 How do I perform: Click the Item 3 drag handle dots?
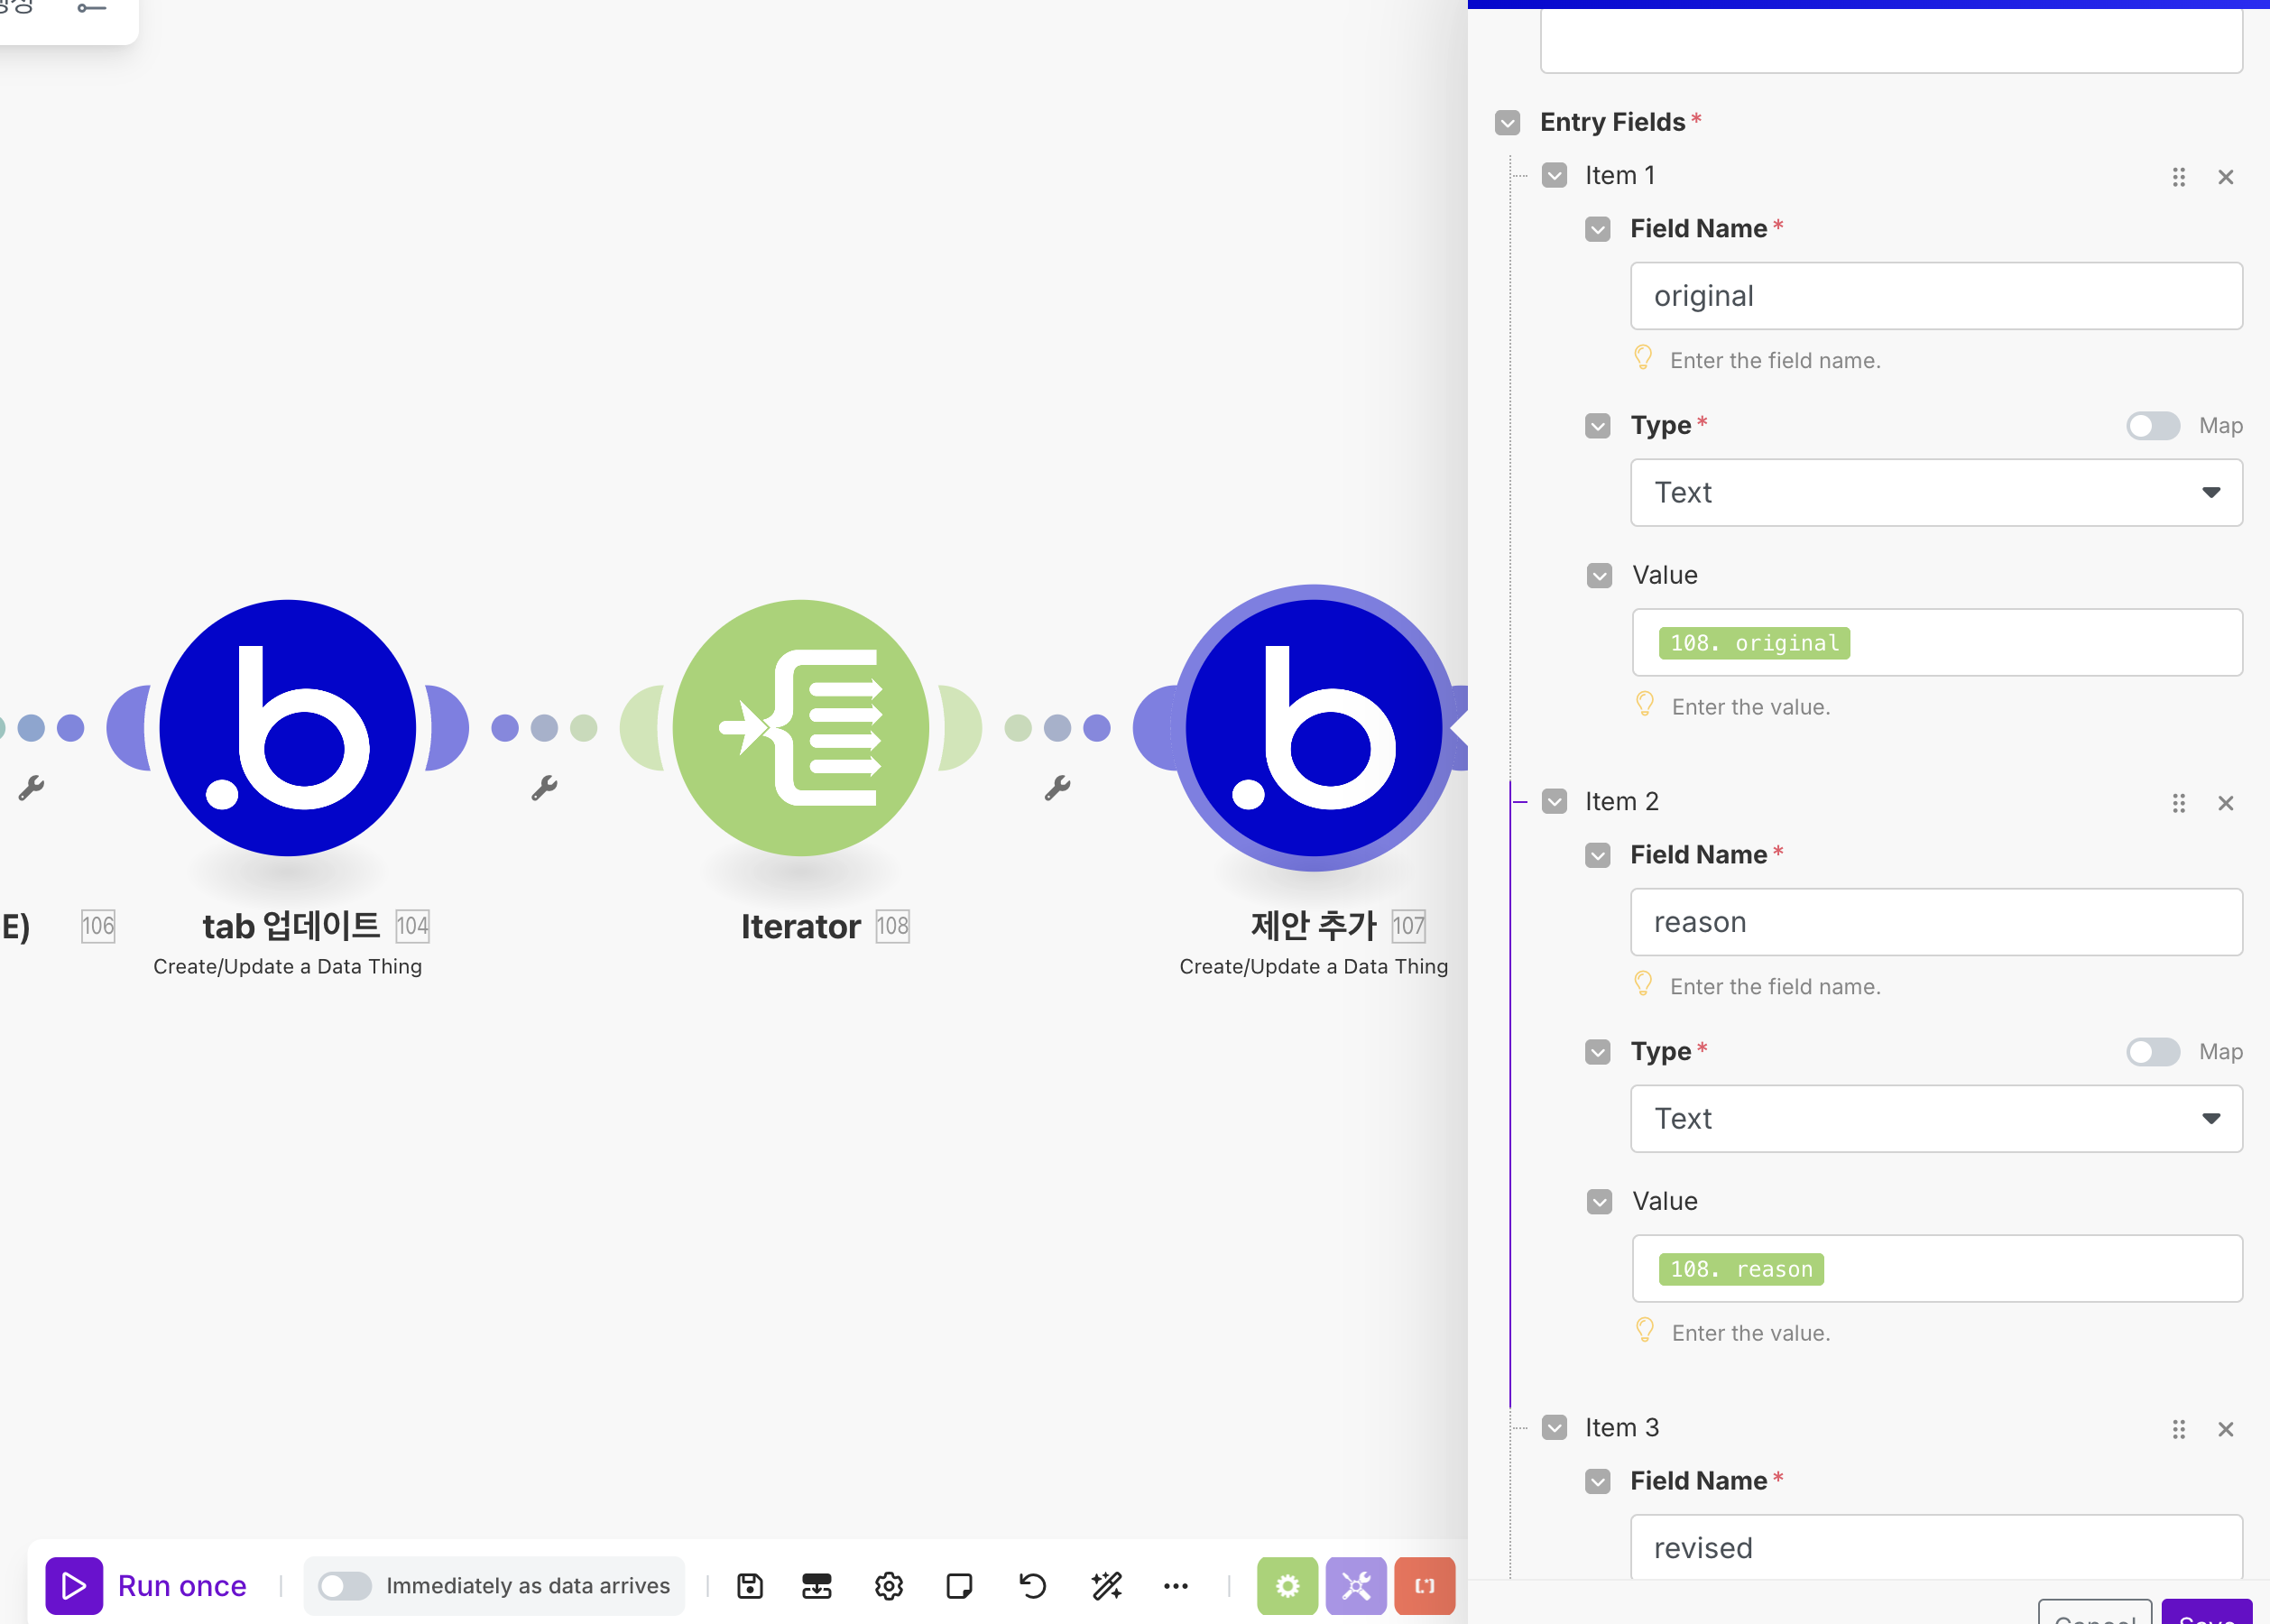coord(2178,1429)
